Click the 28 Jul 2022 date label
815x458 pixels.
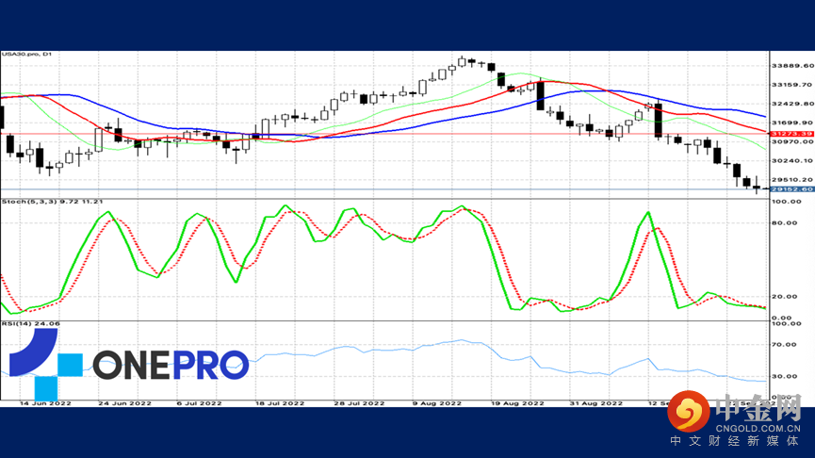tap(359, 403)
